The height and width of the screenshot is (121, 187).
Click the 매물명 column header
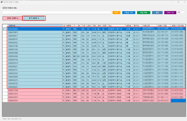[x=69, y=25]
